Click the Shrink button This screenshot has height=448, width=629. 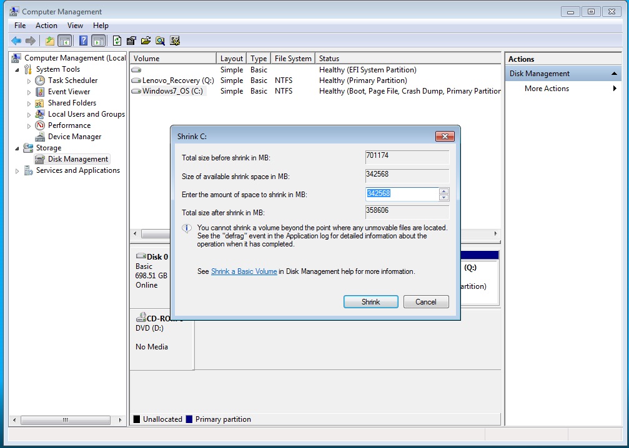point(370,302)
